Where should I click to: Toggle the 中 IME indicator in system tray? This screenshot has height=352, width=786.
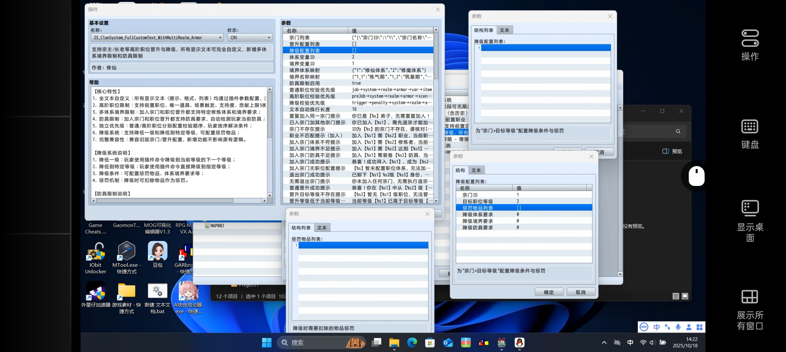click(x=630, y=343)
